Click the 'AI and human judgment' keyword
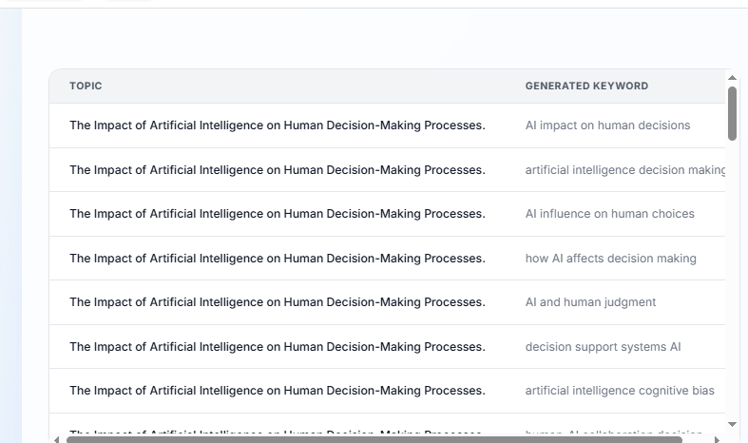The width and height of the screenshot is (748, 443). point(590,302)
